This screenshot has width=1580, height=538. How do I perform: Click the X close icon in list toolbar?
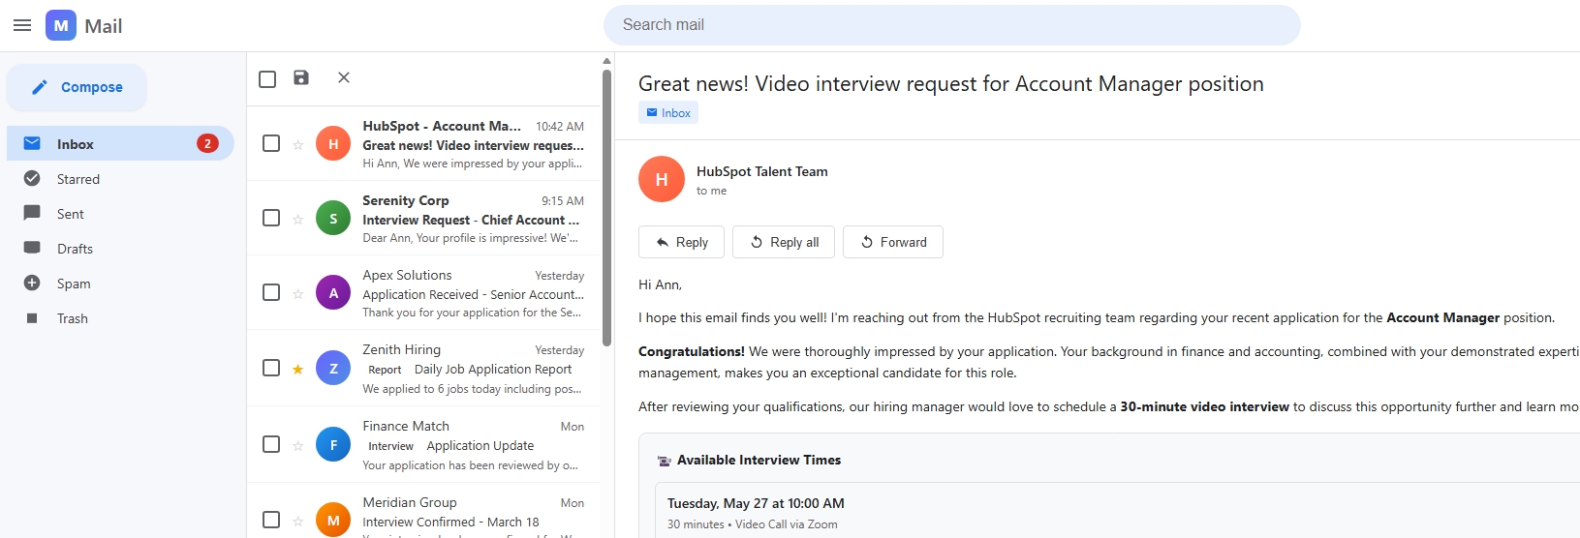pos(344,77)
